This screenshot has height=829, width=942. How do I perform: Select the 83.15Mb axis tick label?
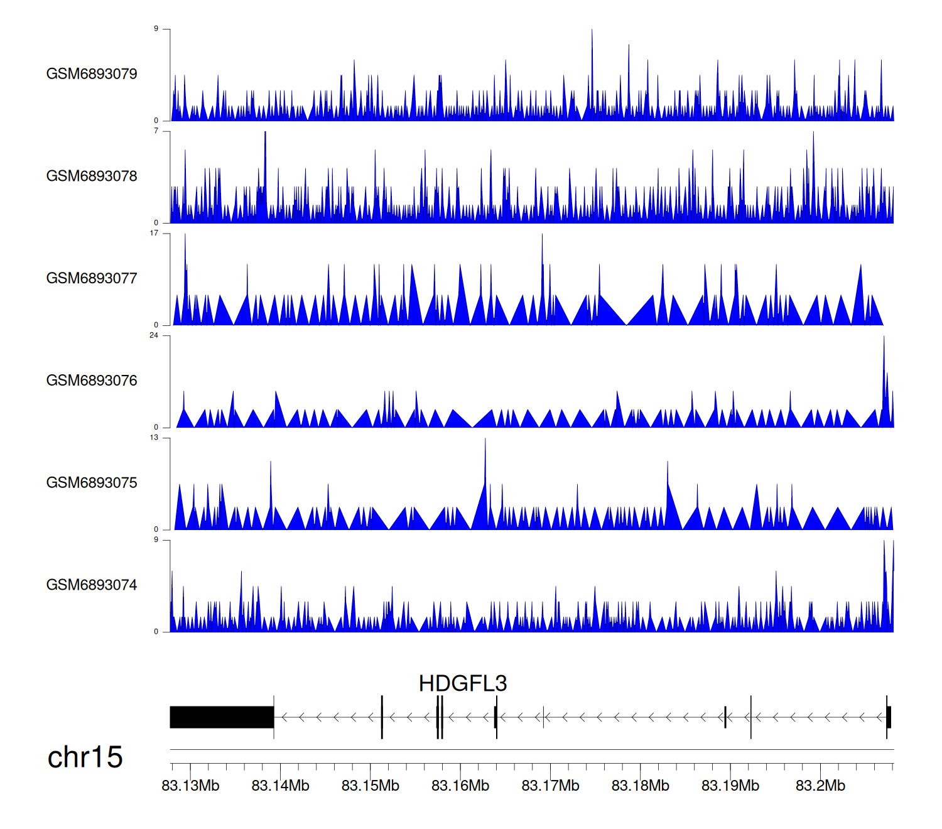pyautogui.click(x=370, y=786)
